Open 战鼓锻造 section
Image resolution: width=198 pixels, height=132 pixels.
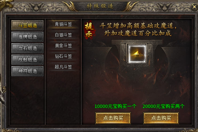point(27,60)
